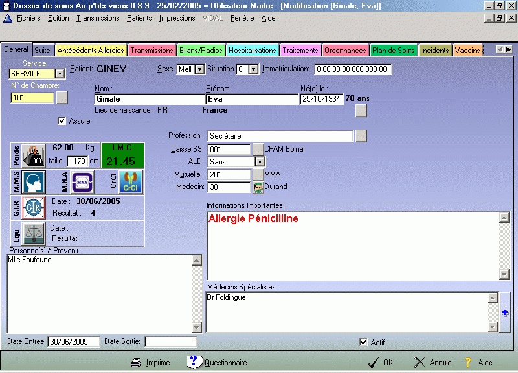518x373 pixels.
Task: Switch to the Hospitalisations tab
Action: 253,51
